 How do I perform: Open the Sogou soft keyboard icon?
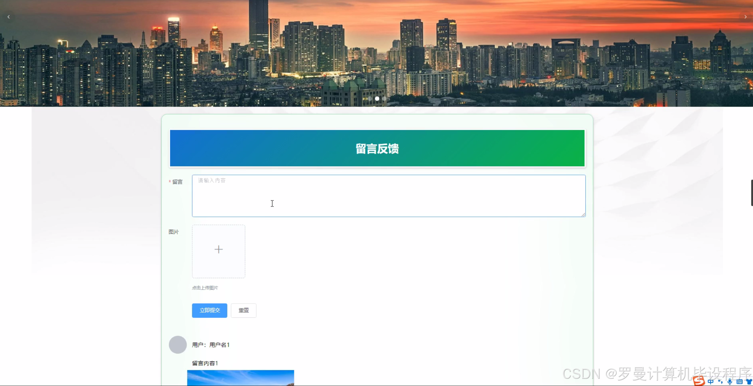(x=740, y=382)
